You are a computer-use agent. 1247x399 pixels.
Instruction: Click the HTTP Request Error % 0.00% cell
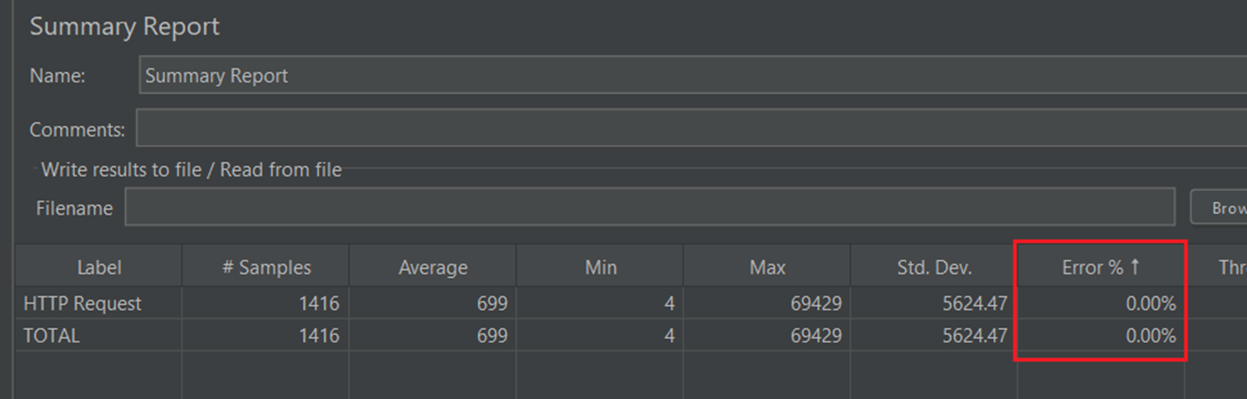coord(1101,304)
